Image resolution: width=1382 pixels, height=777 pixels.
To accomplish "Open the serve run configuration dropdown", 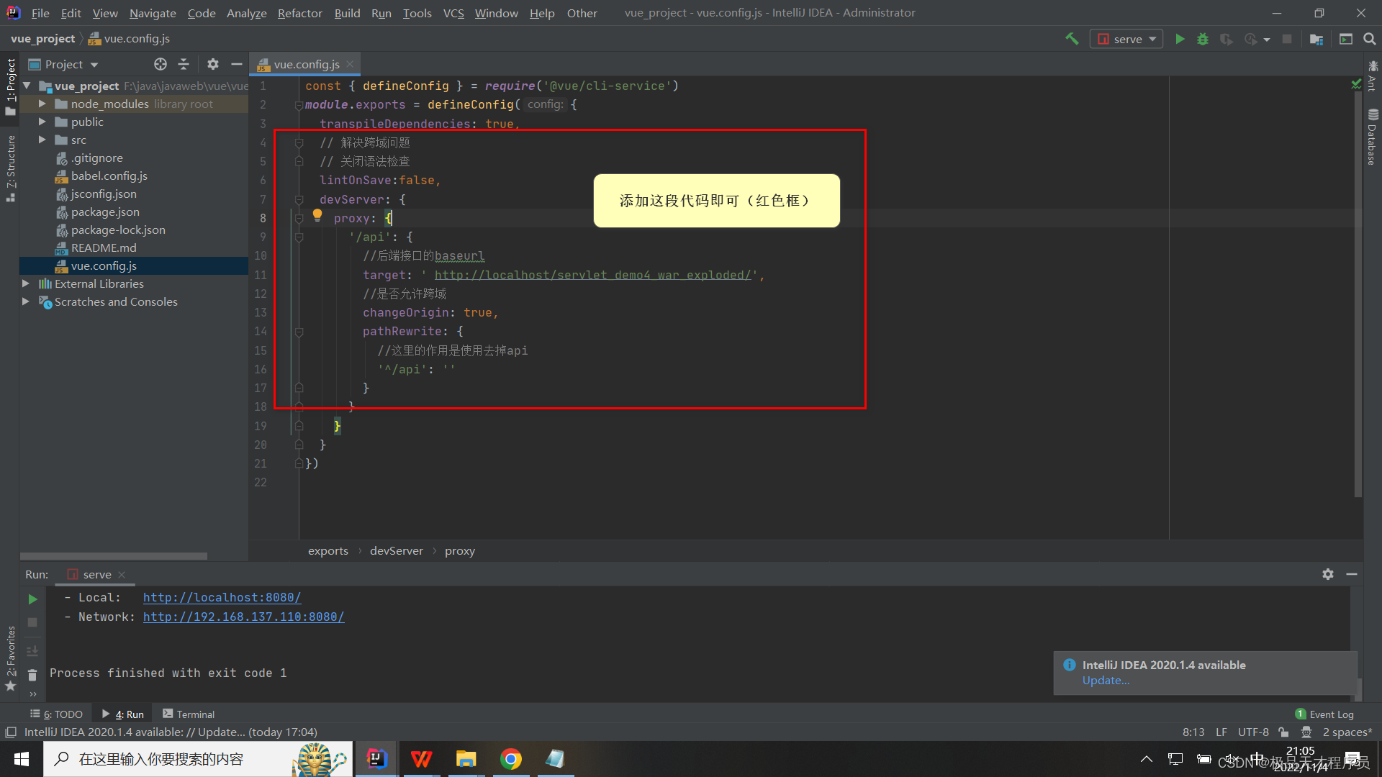I will pyautogui.click(x=1126, y=39).
